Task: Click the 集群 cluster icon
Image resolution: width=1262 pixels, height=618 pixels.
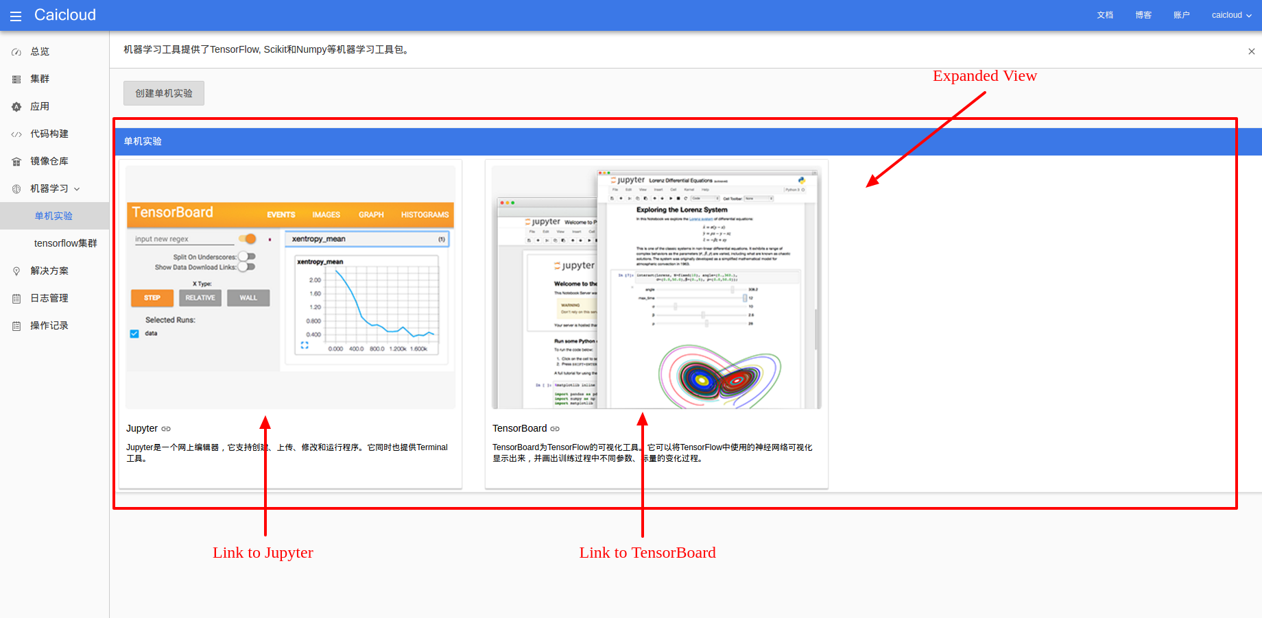Action: pos(16,79)
